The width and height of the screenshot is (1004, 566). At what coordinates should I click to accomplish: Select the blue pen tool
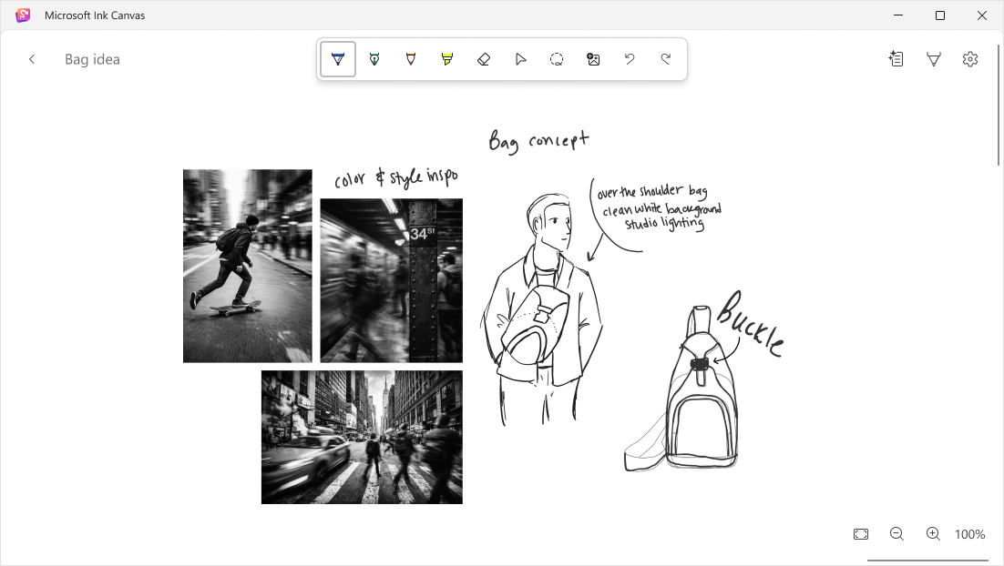pos(338,59)
